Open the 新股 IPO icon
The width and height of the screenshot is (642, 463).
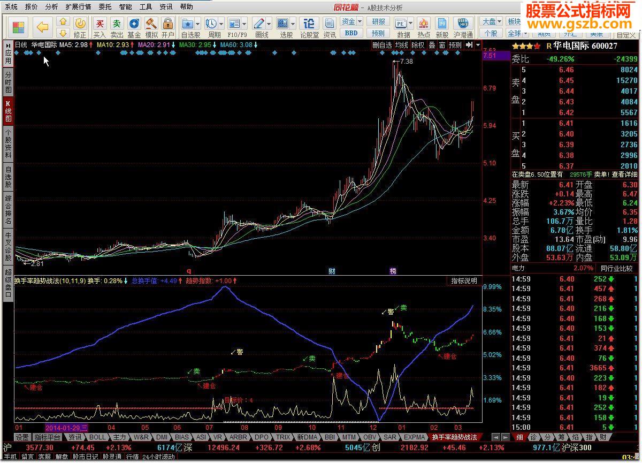(442, 24)
